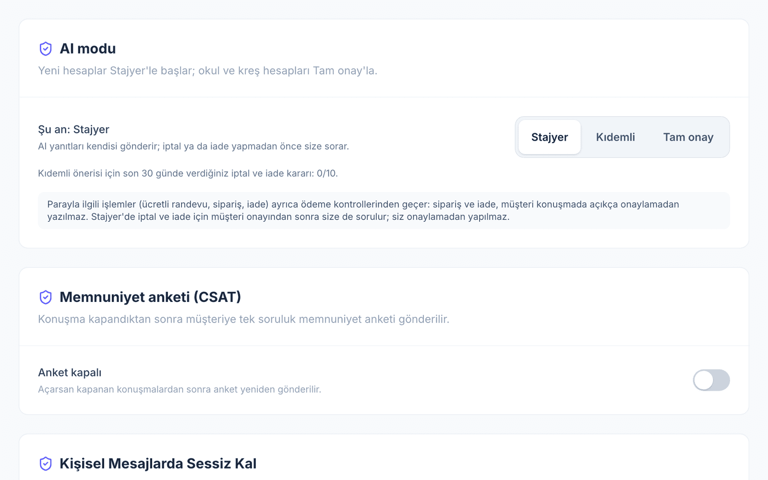Image resolution: width=768 pixels, height=480 pixels.
Task: Click the Kişisel Mesajlarda Sessiz Kal heading
Action: [158, 464]
